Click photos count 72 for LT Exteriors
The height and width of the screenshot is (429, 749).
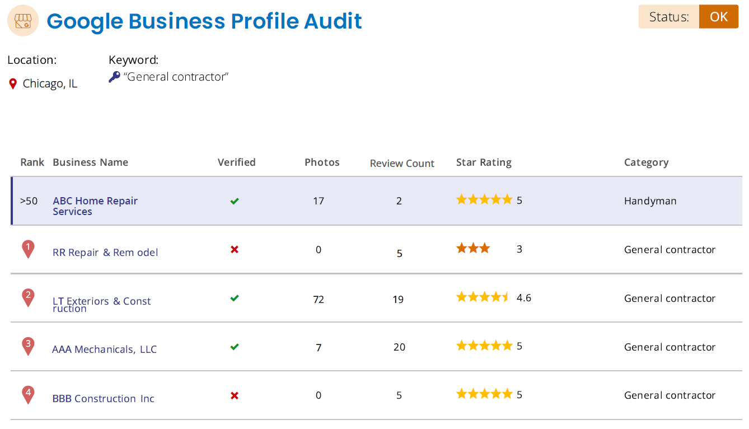(x=319, y=300)
